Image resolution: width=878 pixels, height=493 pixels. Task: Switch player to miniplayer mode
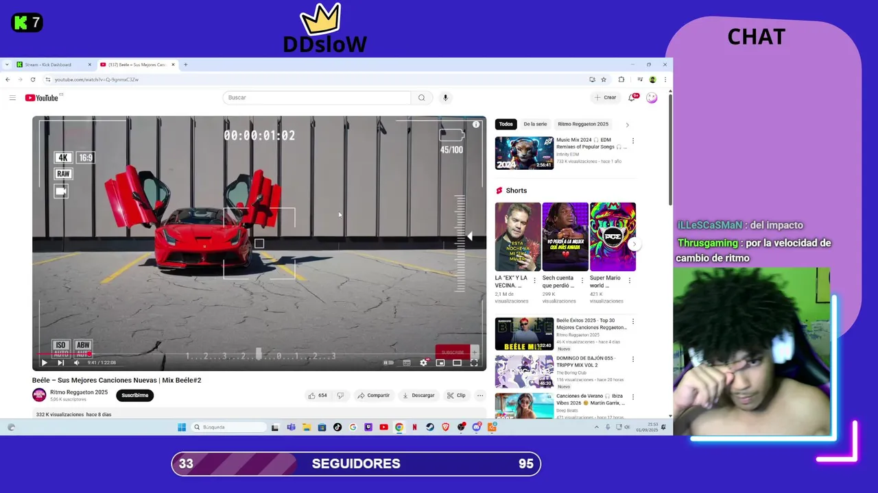coord(440,363)
